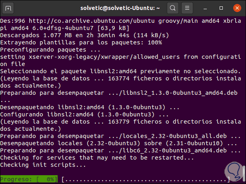Close the terminal window
Image resolution: width=246 pixels, height=184 pixels.
point(237,8)
